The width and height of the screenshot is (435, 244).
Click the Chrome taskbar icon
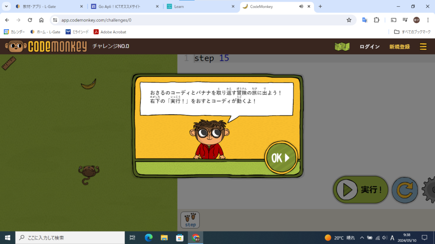point(195,238)
